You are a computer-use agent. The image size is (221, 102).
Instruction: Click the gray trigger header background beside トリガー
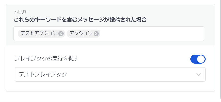click(113, 12)
